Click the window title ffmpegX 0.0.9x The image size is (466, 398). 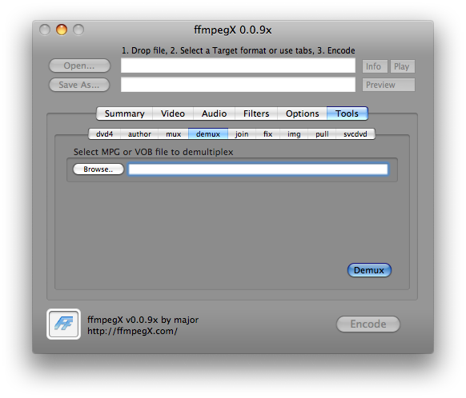[233, 30]
